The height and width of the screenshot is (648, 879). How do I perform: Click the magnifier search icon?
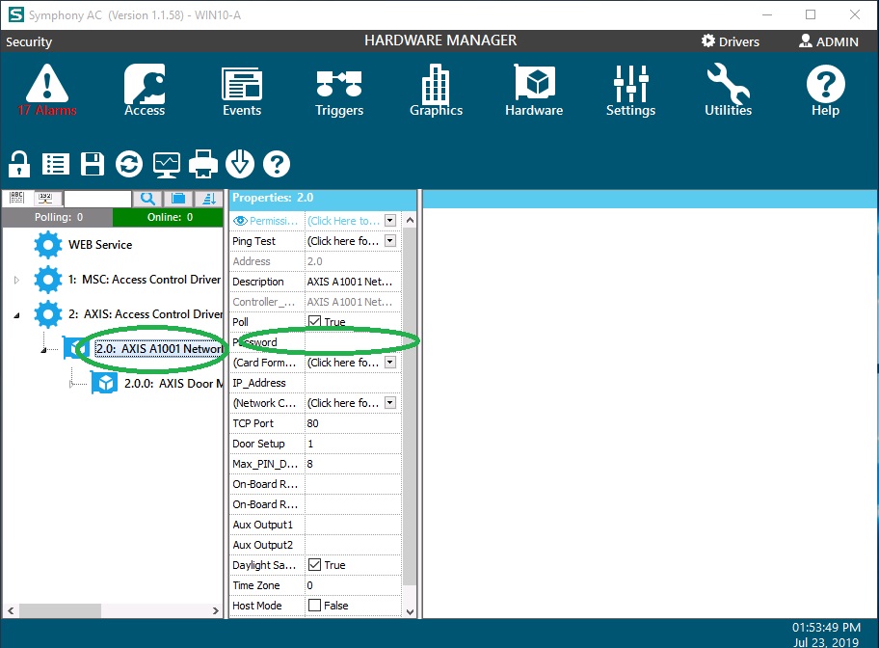pyautogui.click(x=147, y=198)
